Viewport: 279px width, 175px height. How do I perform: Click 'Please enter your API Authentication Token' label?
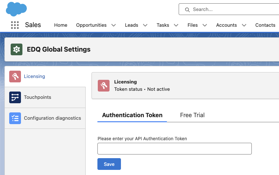tap(142, 139)
